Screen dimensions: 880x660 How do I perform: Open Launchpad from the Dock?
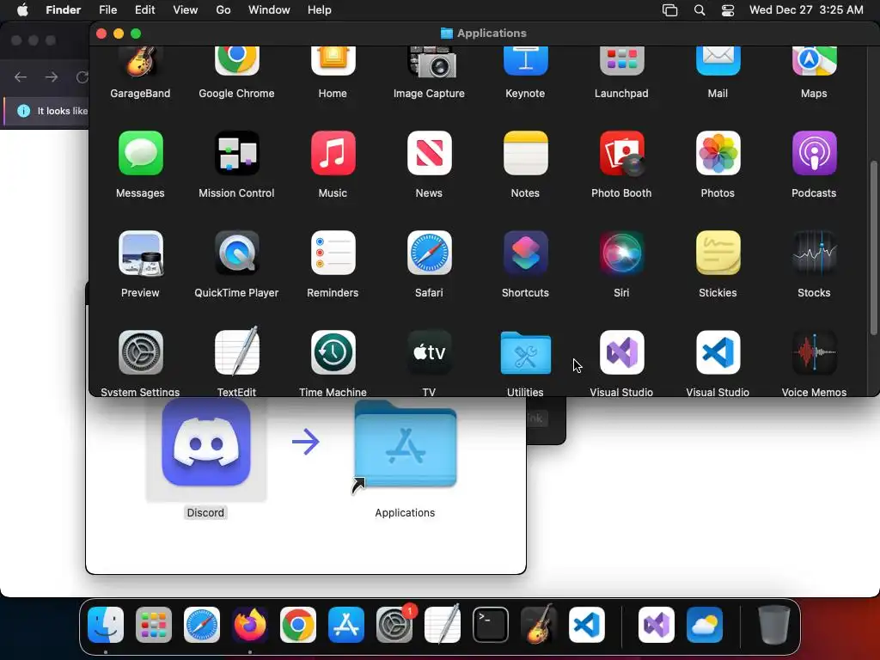(x=154, y=625)
